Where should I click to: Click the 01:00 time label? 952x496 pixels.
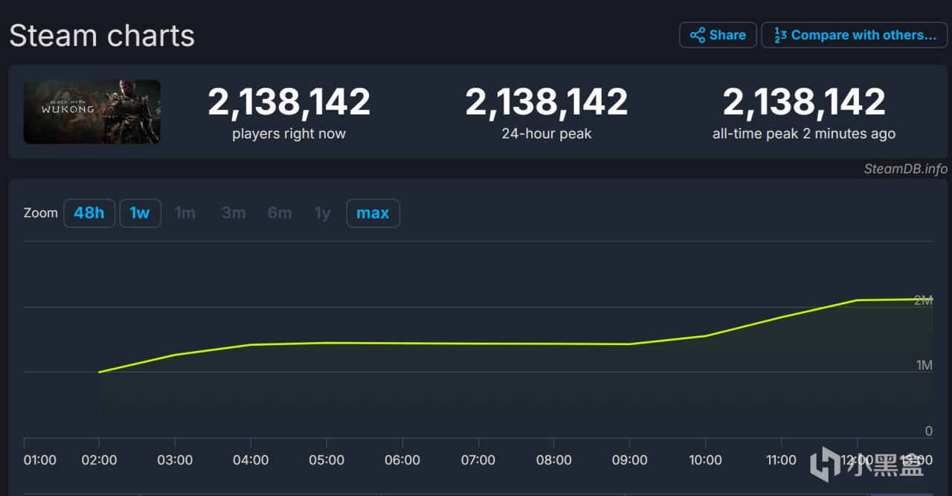[x=39, y=460]
